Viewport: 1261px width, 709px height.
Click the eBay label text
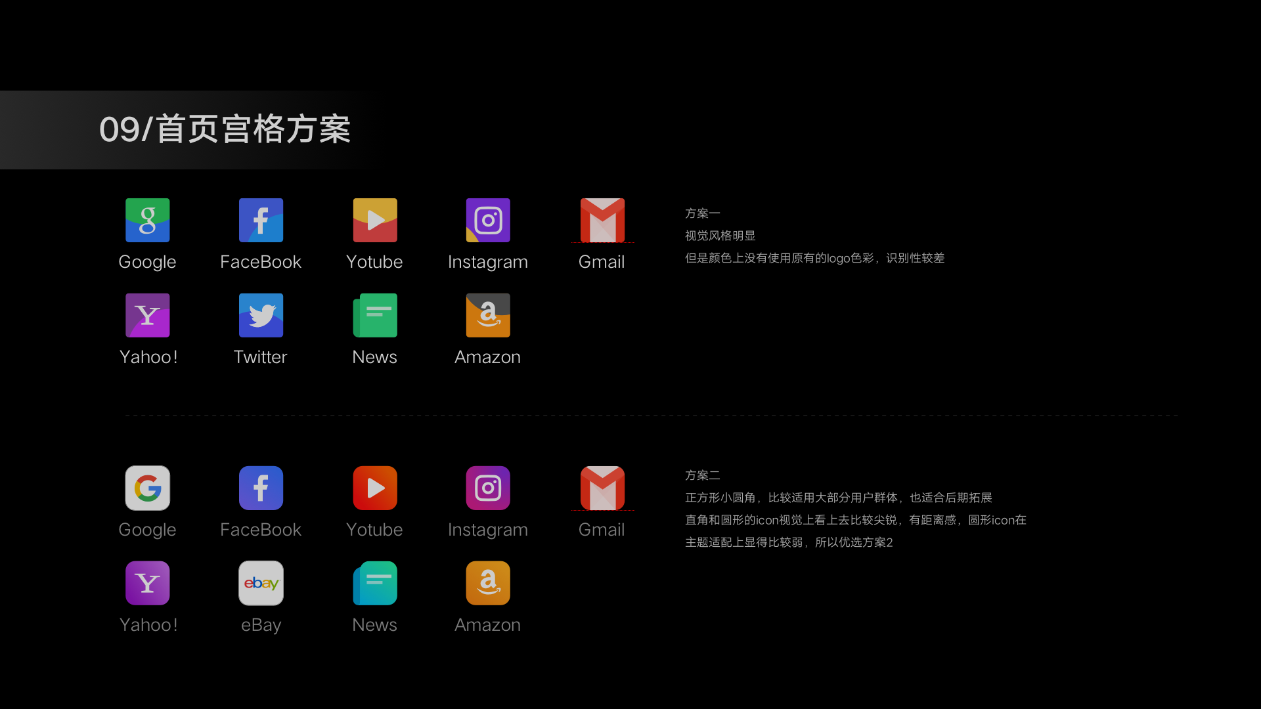pyautogui.click(x=261, y=625)
